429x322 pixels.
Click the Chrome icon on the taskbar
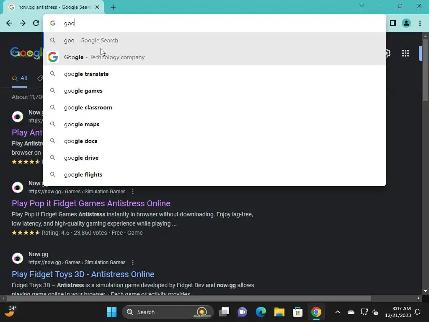[316, 312]
